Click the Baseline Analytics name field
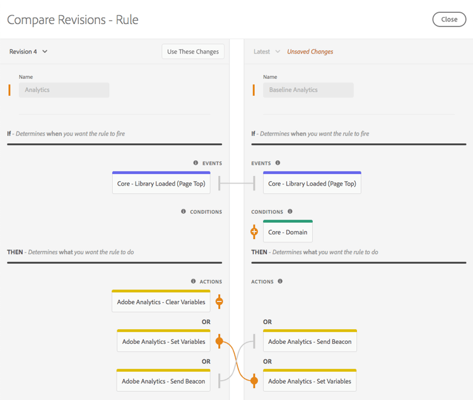 tap(308, 90)
